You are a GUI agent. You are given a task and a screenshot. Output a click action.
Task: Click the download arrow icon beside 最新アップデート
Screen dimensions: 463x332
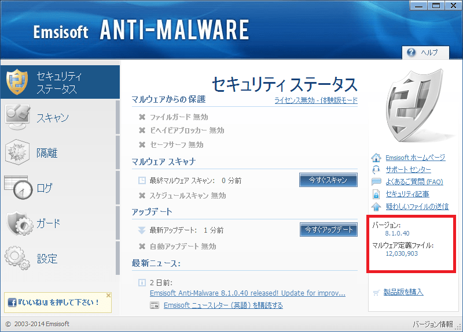[x=142, y=230]
